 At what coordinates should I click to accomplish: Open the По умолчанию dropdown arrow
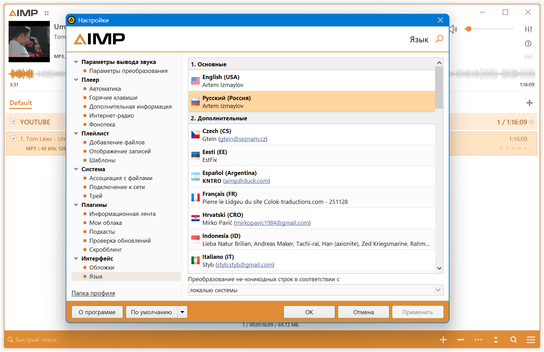[x=182, y=312]
